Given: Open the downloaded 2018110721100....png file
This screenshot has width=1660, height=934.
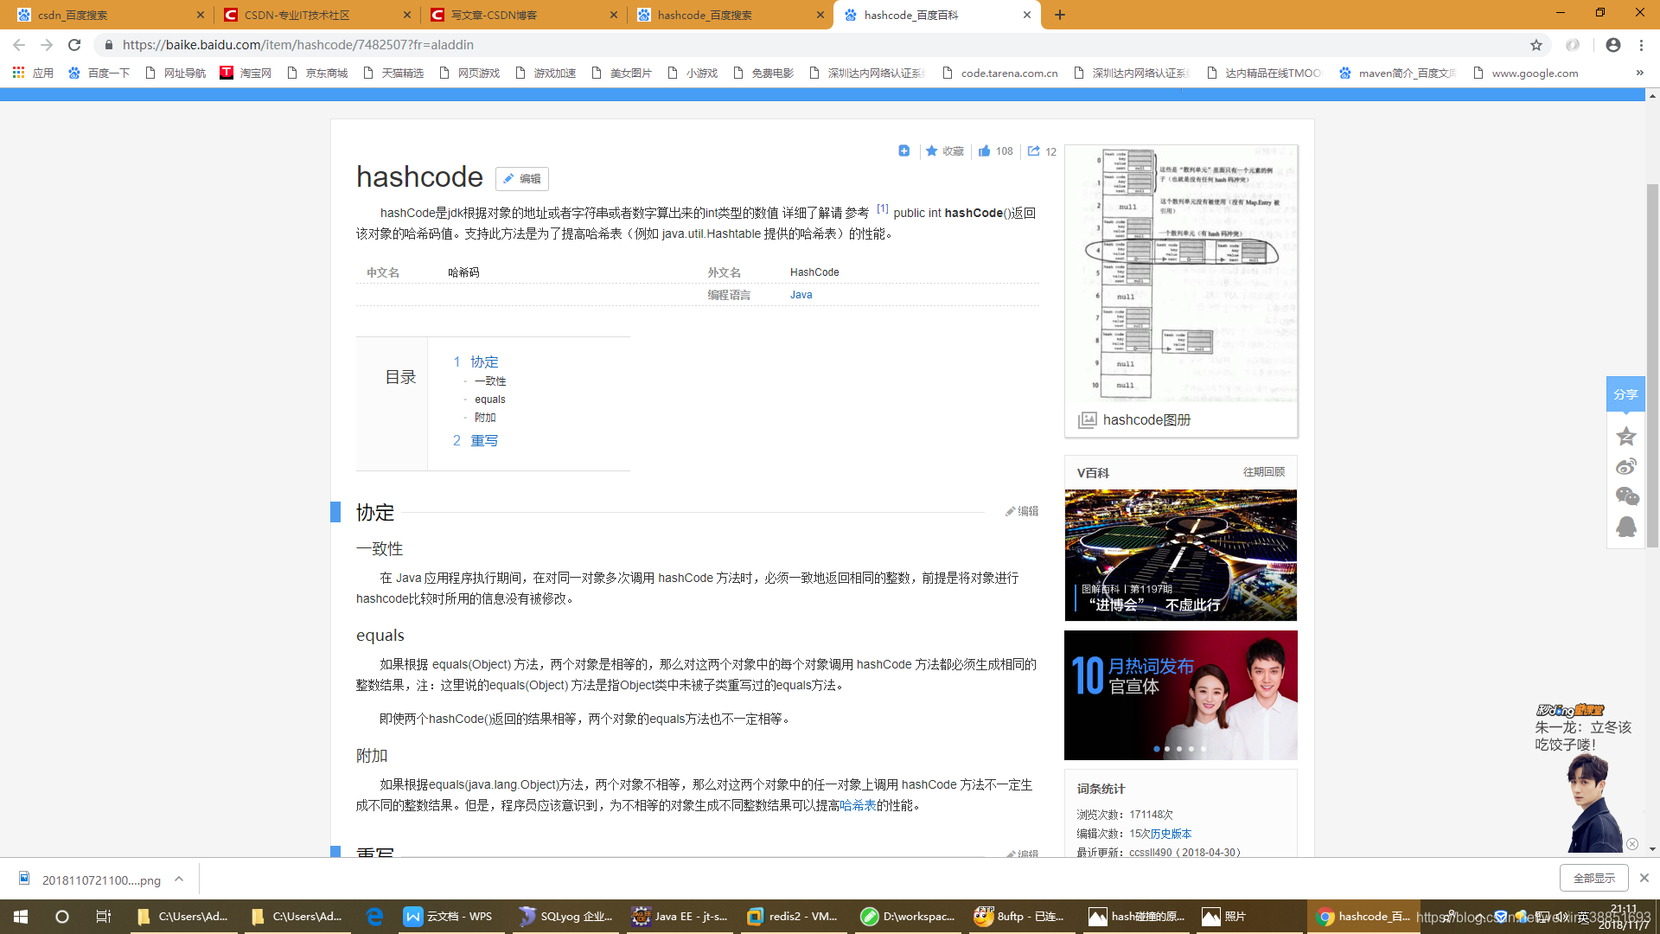Looking at the screenshot, I should click(90, 880).
